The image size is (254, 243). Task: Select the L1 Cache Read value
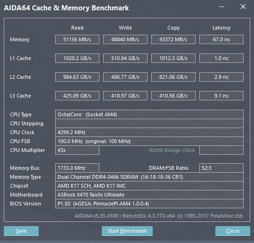tap(77, 58)
